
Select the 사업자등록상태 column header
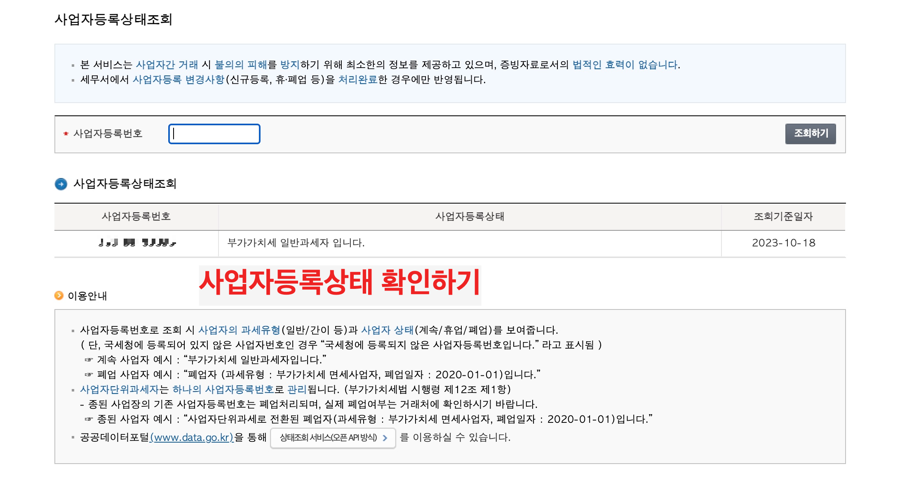coord(470,216)
